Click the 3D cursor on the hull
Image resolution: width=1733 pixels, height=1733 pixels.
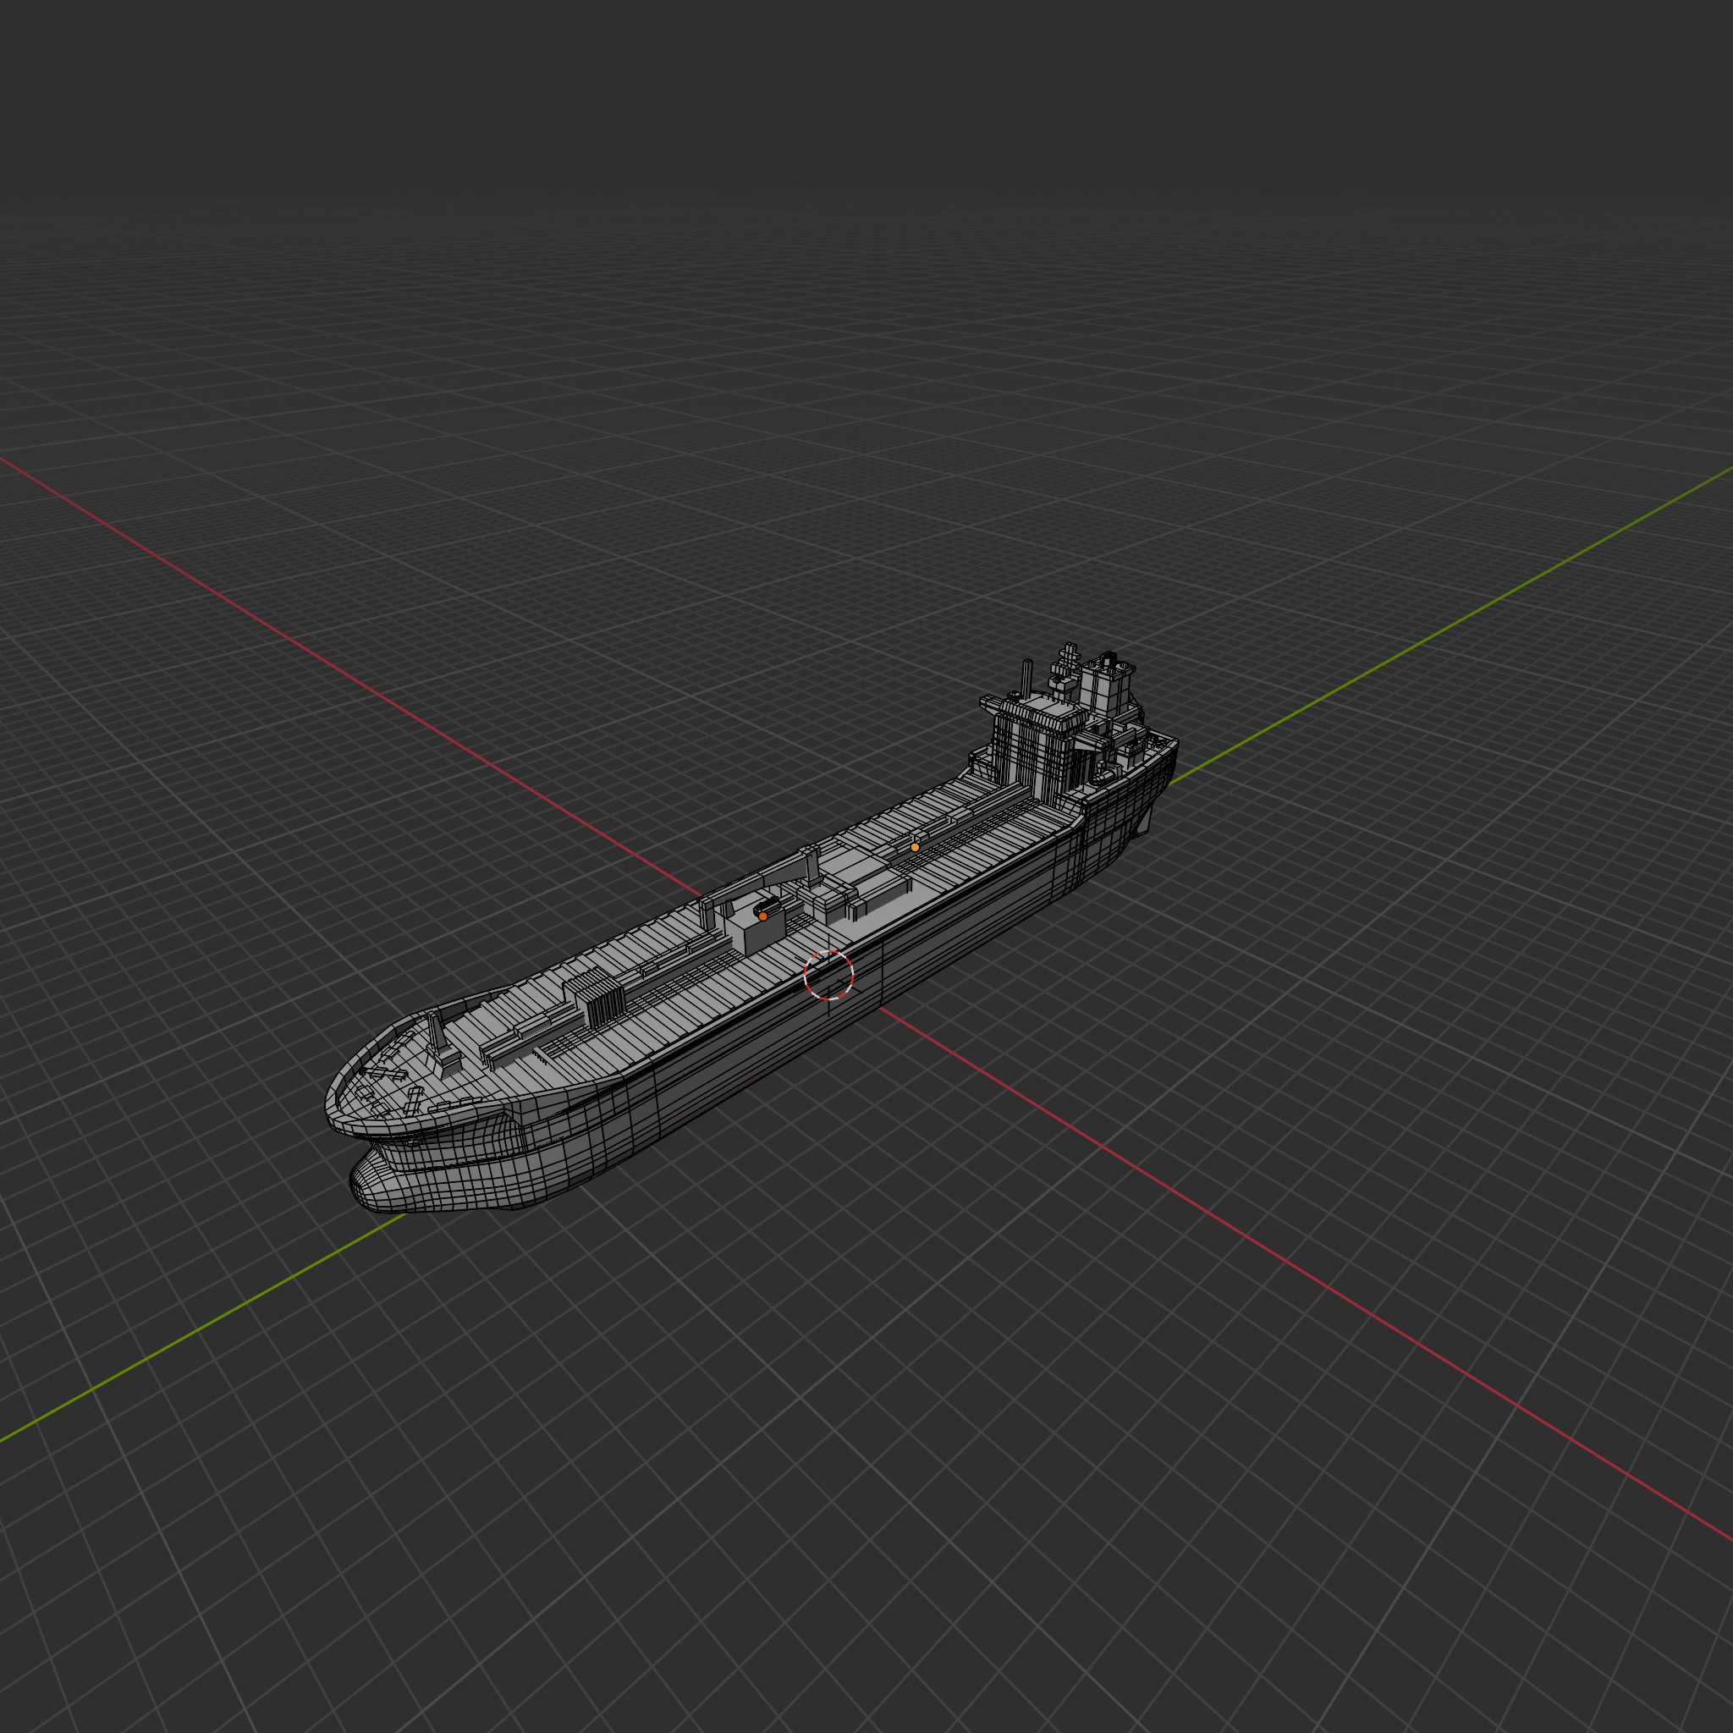(x=828, y=974)
